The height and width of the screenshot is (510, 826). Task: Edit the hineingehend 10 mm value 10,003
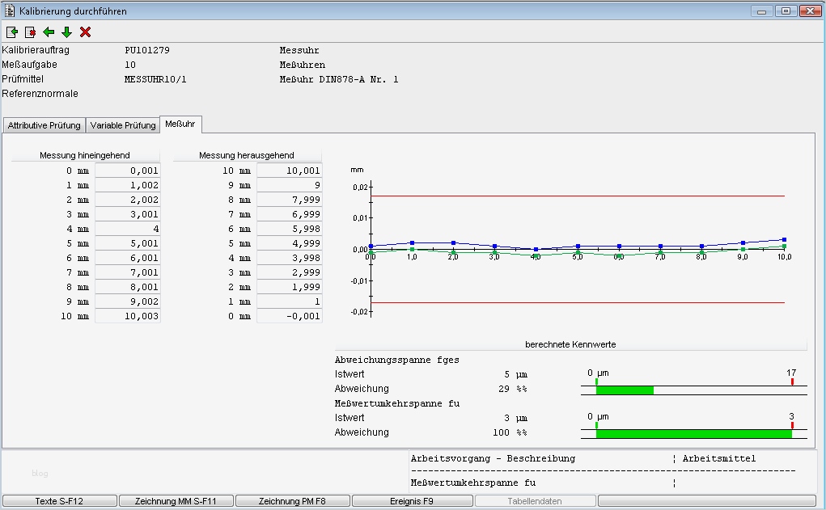128,316
